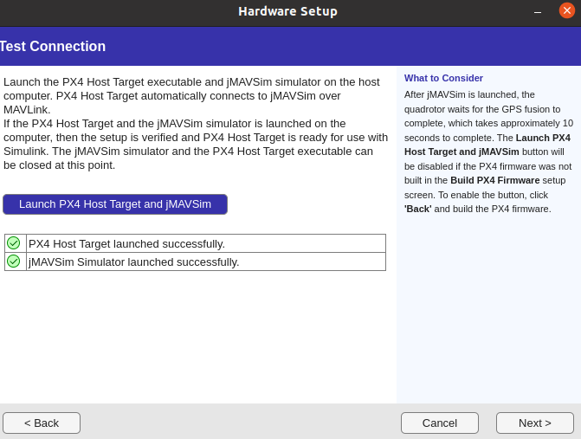Image resolution: width=581 pixels, height=439 pixels.
Task: Click bold 'Back' reference in sidebar
Action: pos(417,209)
